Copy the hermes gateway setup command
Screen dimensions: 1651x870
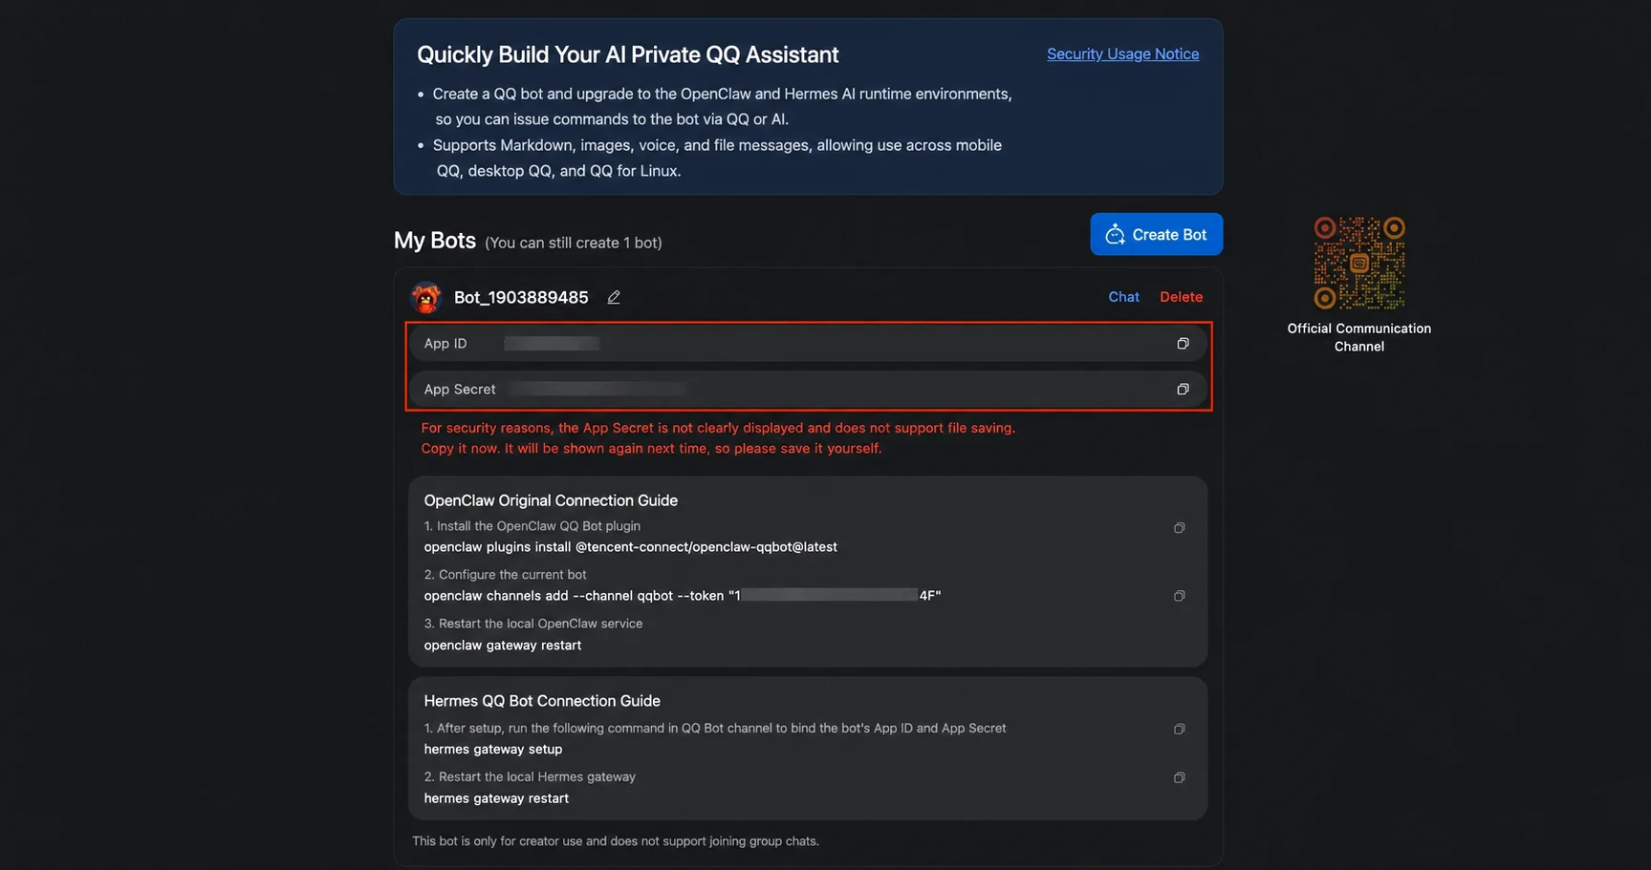click(x=1179, y=730)
